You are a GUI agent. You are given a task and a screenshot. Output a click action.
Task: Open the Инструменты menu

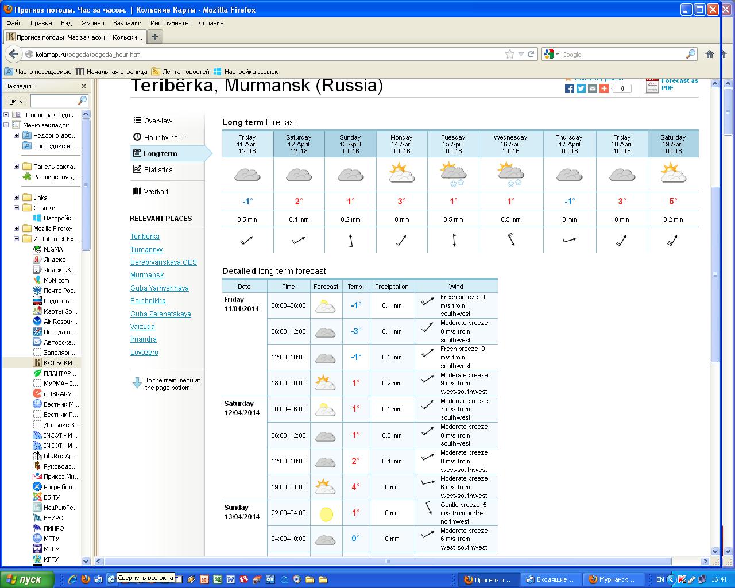click(x=170, y=23)
